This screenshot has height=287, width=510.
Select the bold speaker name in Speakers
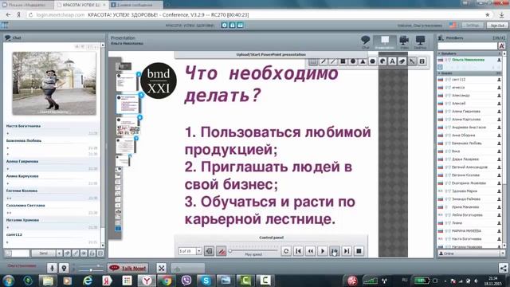pos(468,60)
